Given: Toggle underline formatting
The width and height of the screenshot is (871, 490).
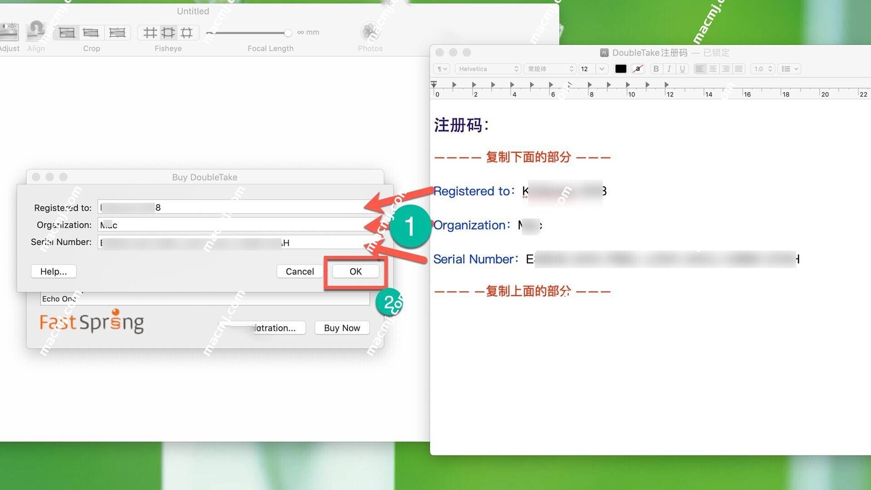Looking at the screenshot, I should 682,69.
